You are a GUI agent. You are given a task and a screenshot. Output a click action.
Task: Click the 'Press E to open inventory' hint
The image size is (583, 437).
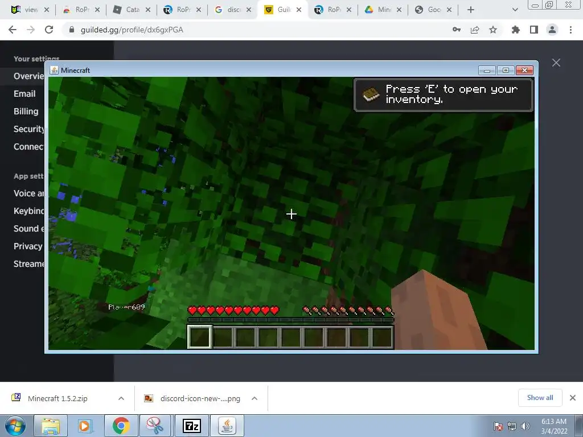444,94
